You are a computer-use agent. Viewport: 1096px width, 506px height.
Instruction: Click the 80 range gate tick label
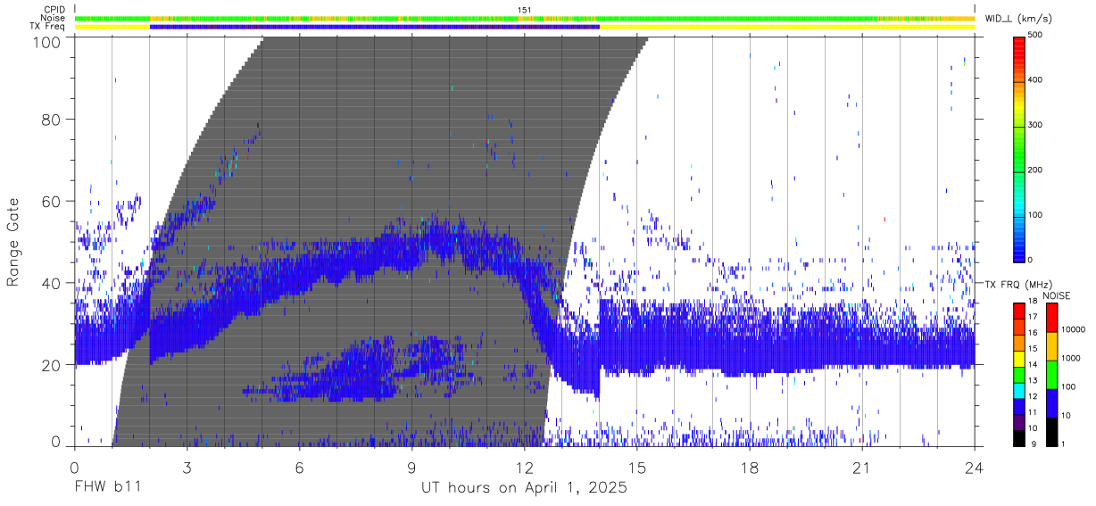tap(51, 119)
